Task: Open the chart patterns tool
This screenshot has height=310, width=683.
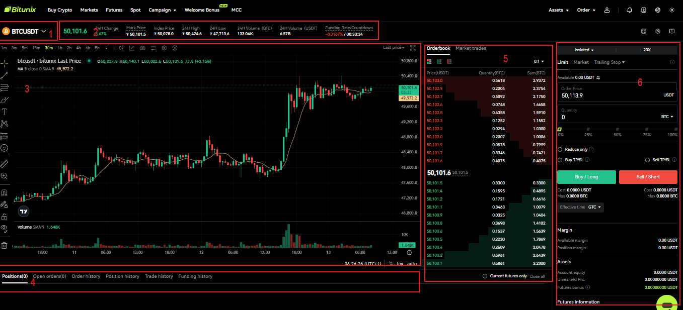Action: point(5,124)
